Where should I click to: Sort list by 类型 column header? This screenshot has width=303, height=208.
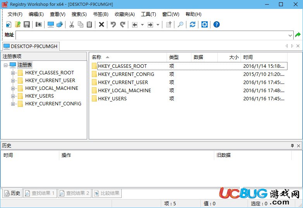pos(179,57)
